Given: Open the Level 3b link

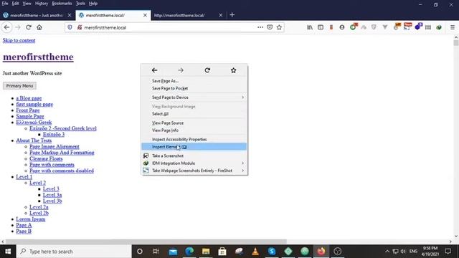Looking at the screenshot, I should (52, 201).
